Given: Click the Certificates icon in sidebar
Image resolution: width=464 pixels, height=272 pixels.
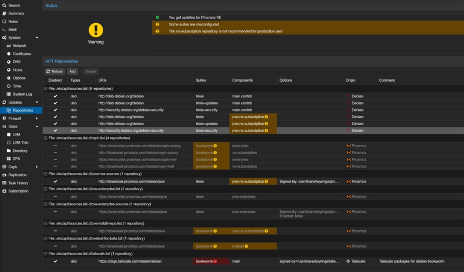Looking at the screenshot, I should click(9, 53).
